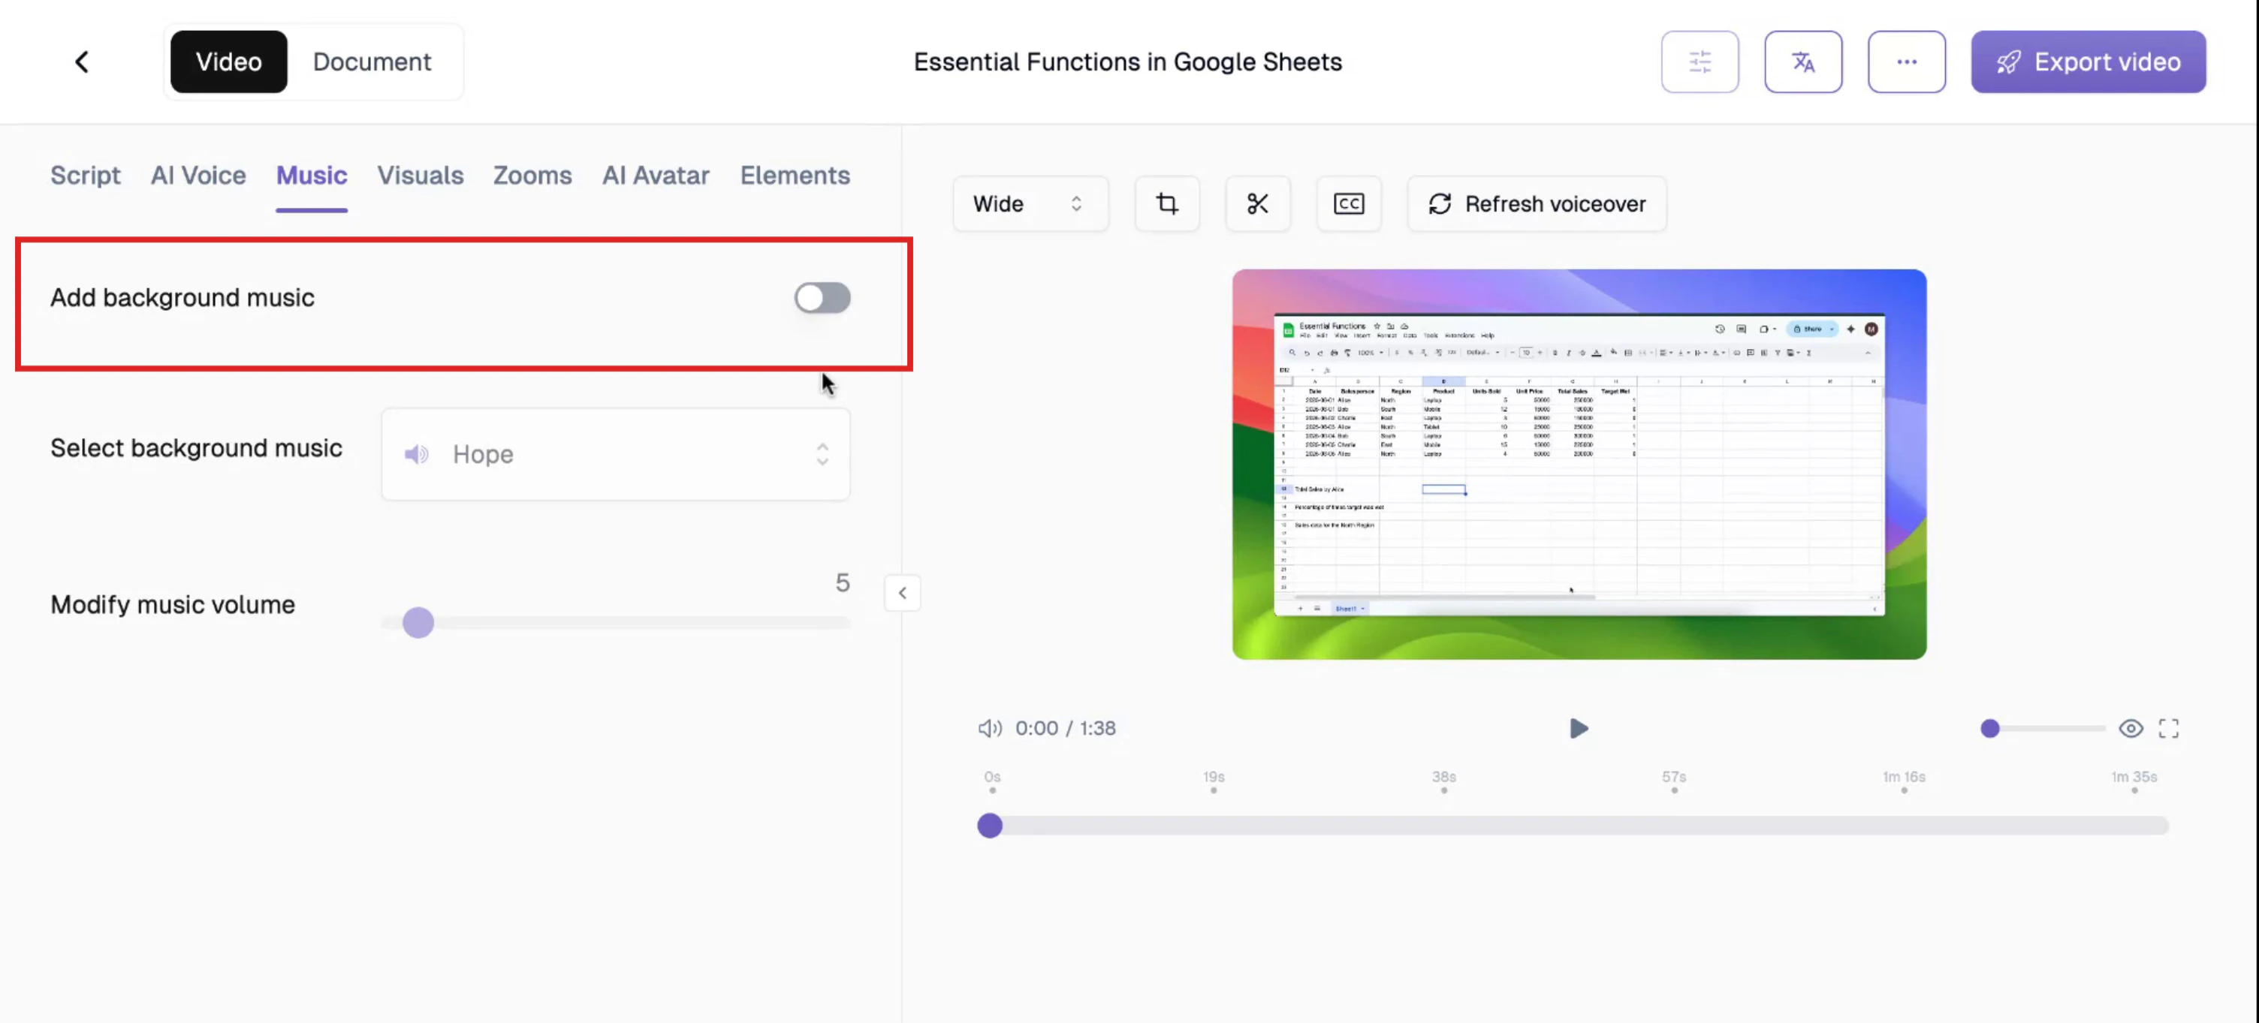Mute the player volume speaker icon
The width and height of the screenshot is (2259, 1023).
coord(989,729)
